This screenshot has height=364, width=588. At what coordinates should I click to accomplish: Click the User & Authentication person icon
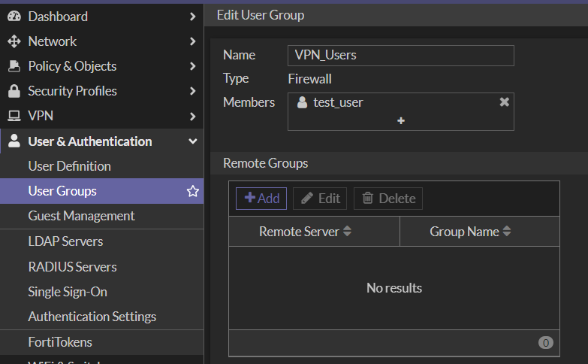[14, 141]
